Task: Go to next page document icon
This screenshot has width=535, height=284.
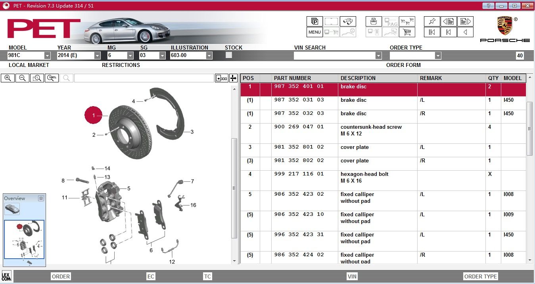Action: click(x=465, y=21)
